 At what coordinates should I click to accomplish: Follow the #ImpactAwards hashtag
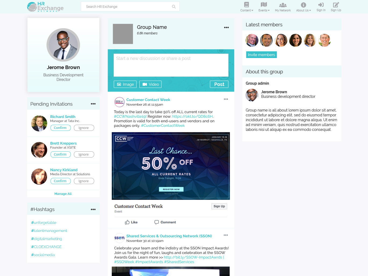click(149, 262)
